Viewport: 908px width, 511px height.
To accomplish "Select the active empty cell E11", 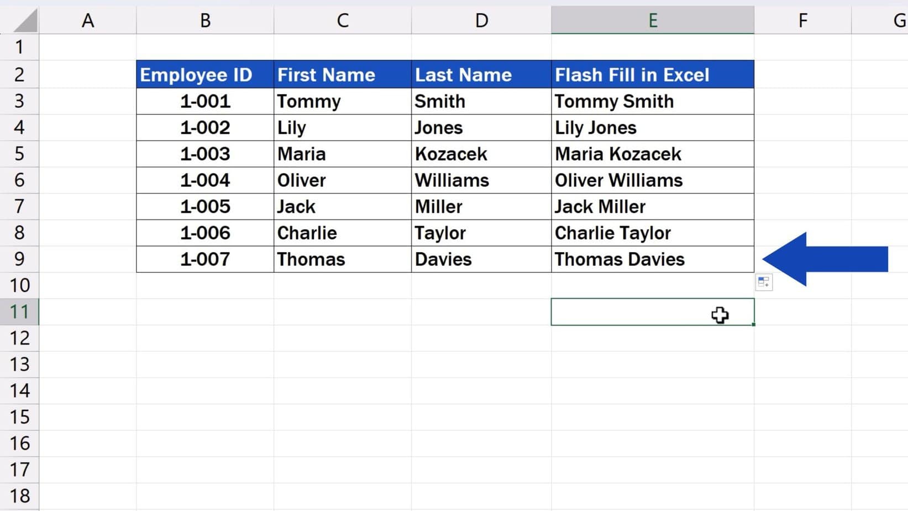I will pos(653,312).
